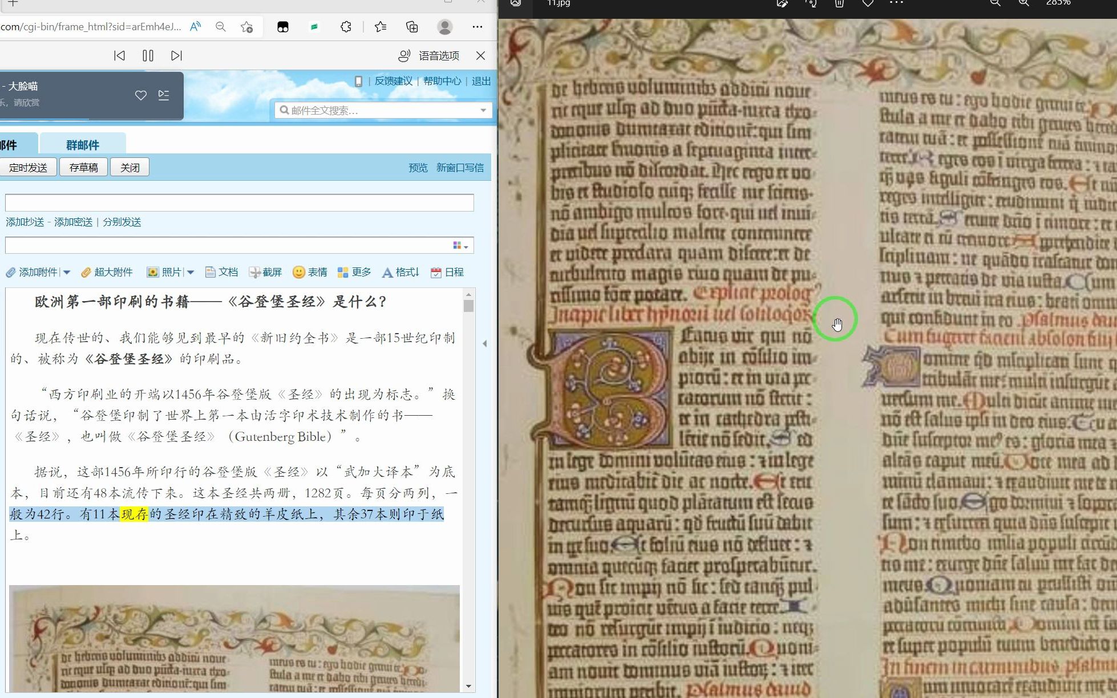Click the embedded manuscript image in email body
1117x698 pixels.
[234, 639]
